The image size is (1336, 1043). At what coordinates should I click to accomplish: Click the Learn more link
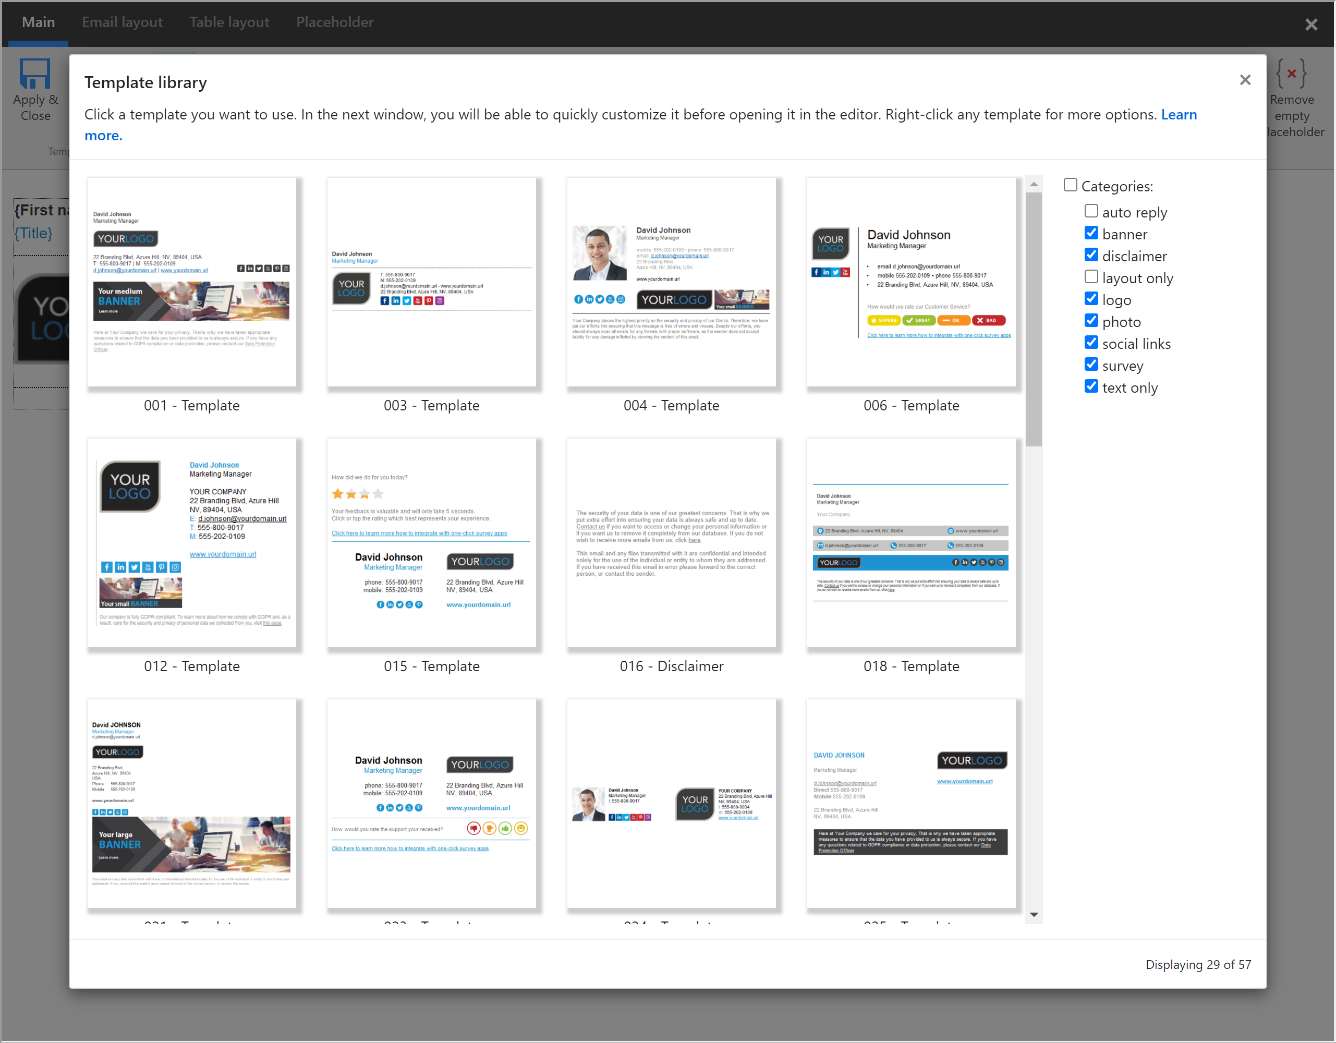pyautogui.click(x=1179, y=114)
